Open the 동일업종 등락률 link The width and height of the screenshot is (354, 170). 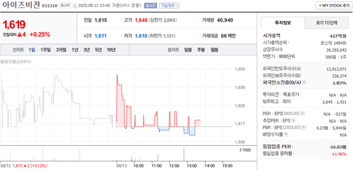(279, 154)
